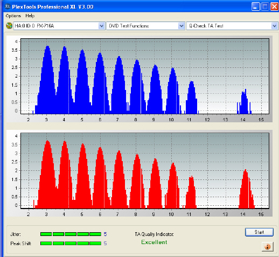Expand the DVD Test Functions dropdown
The width and height of the screenshot is (279, 257).
coord(182,26)
